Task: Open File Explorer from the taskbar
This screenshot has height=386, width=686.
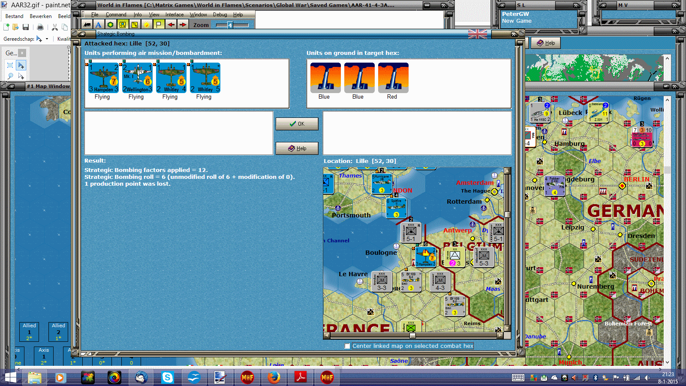Action: (34, 377)
